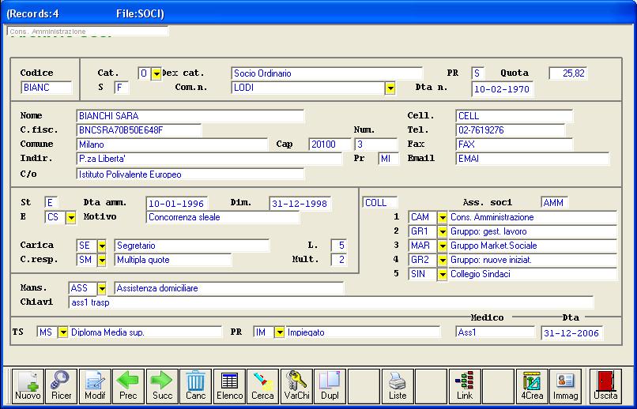
Task: Go to previous record with Prec
Action: click(x=128, y=386)
